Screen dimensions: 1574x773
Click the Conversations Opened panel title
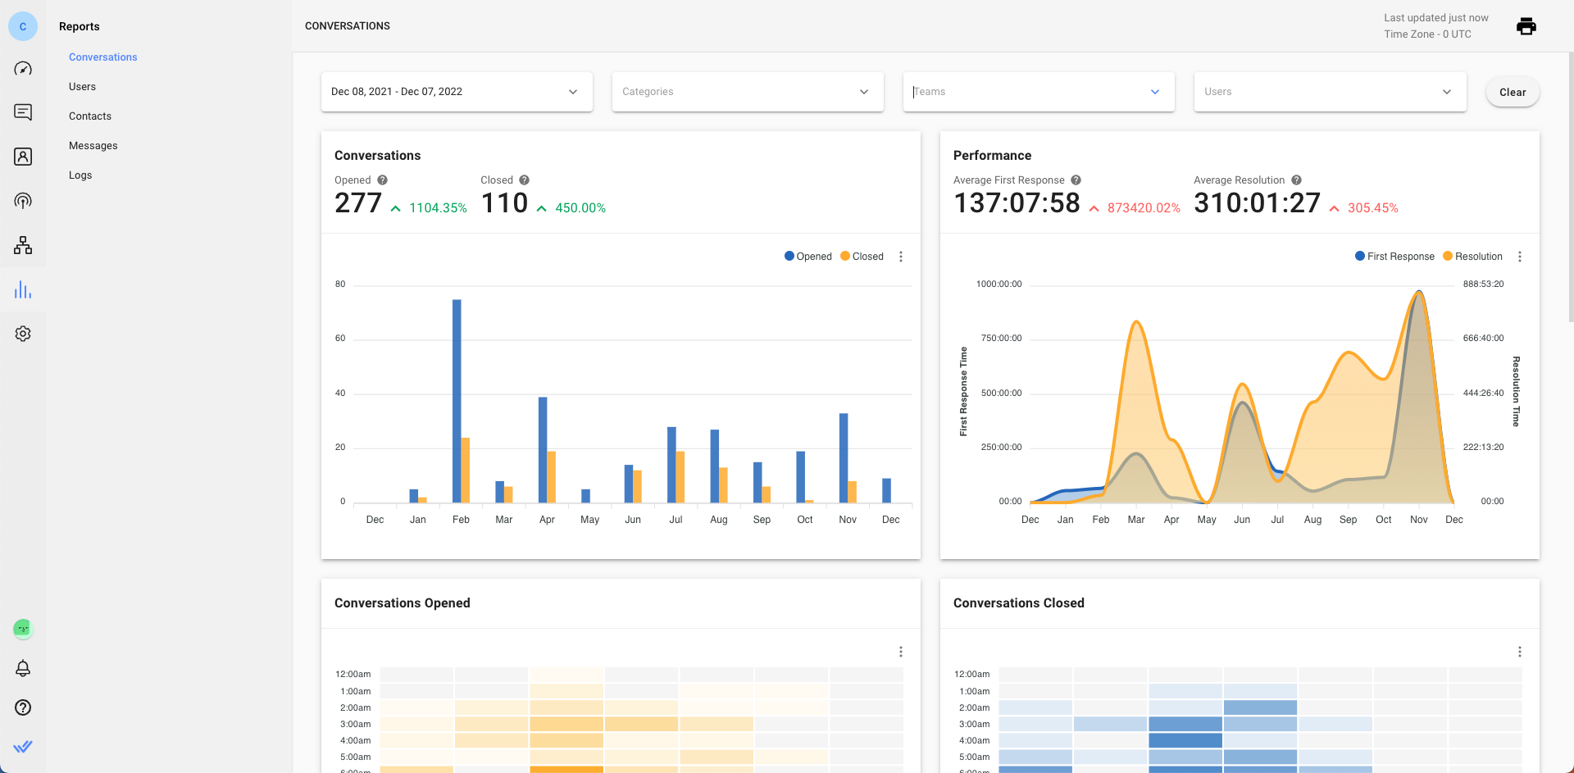403,603
